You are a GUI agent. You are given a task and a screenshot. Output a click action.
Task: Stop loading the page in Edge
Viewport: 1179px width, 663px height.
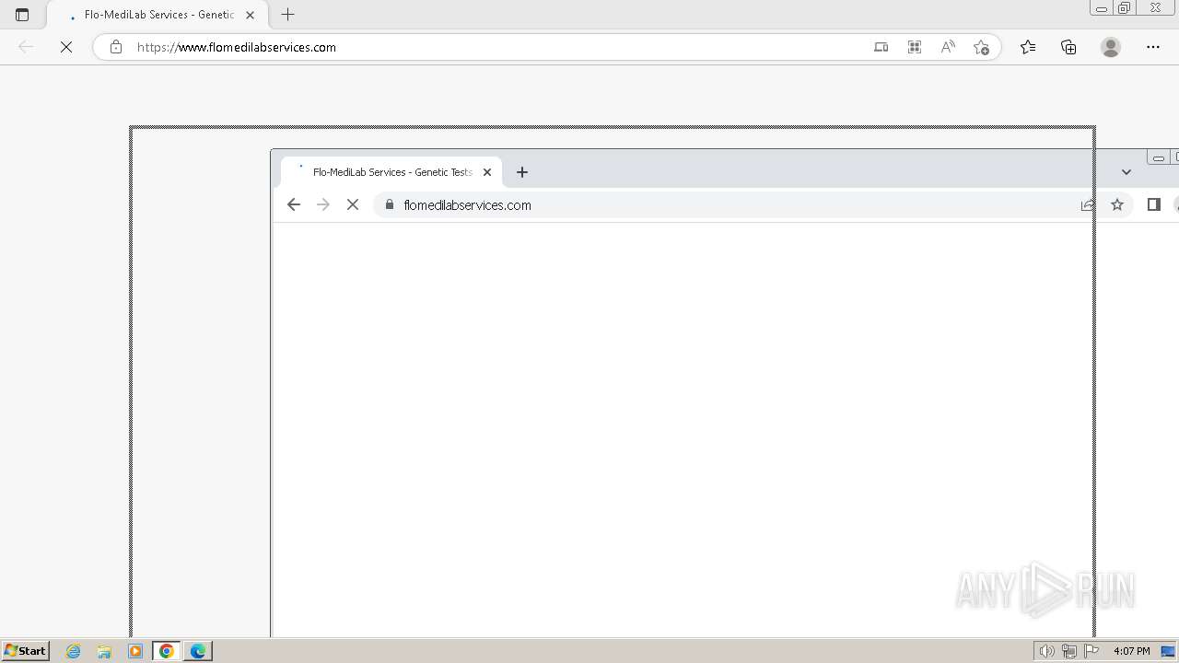(x=66, y=47)
